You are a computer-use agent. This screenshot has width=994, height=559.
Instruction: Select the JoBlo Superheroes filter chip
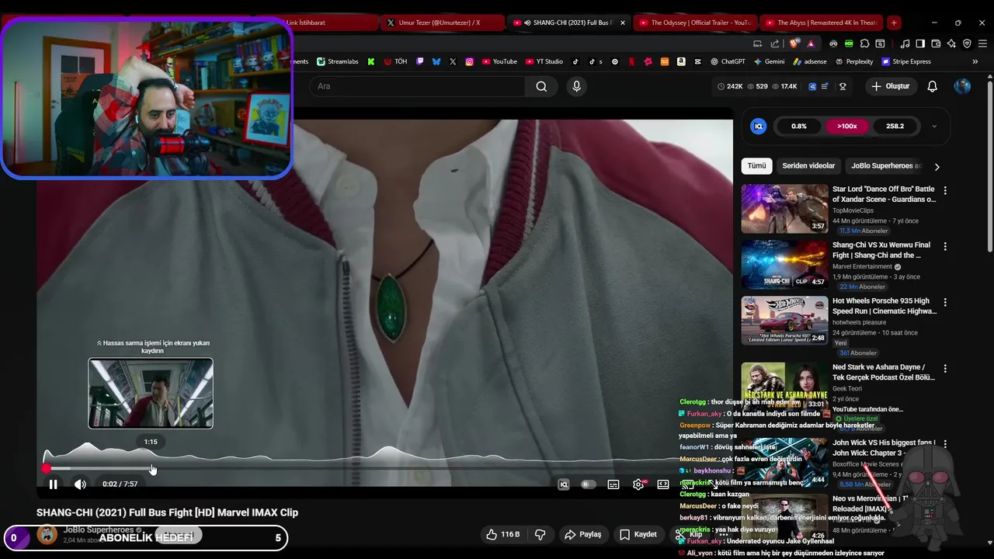click(886, 166)
